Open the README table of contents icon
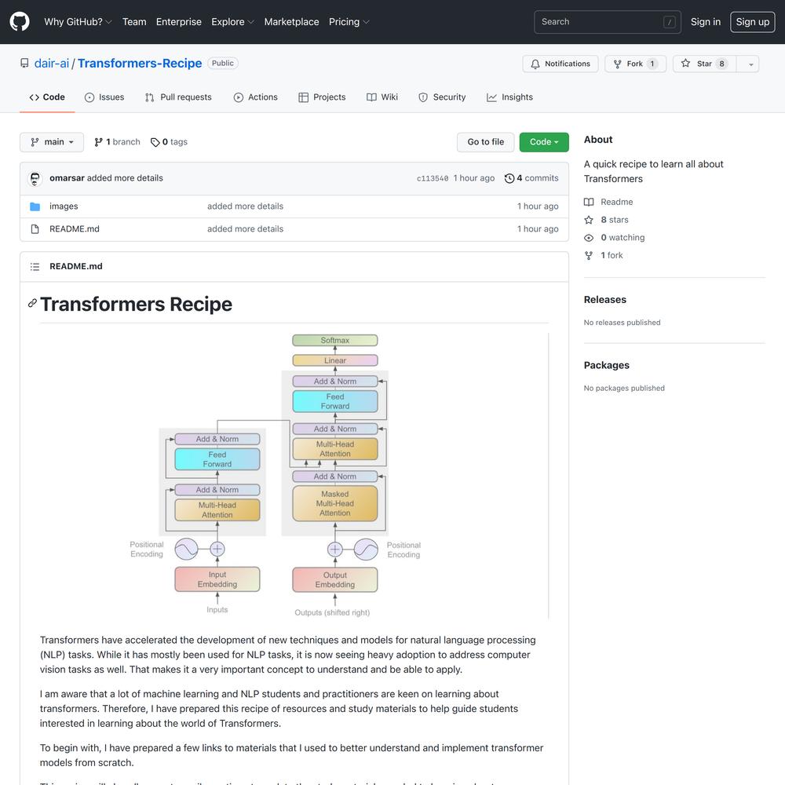The image size is (785, 785). 35,267
